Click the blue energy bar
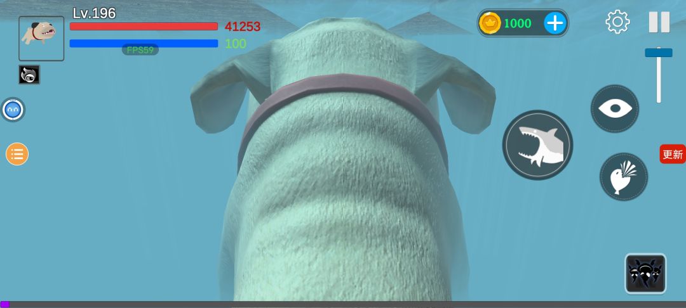 [x=144, y=43]
